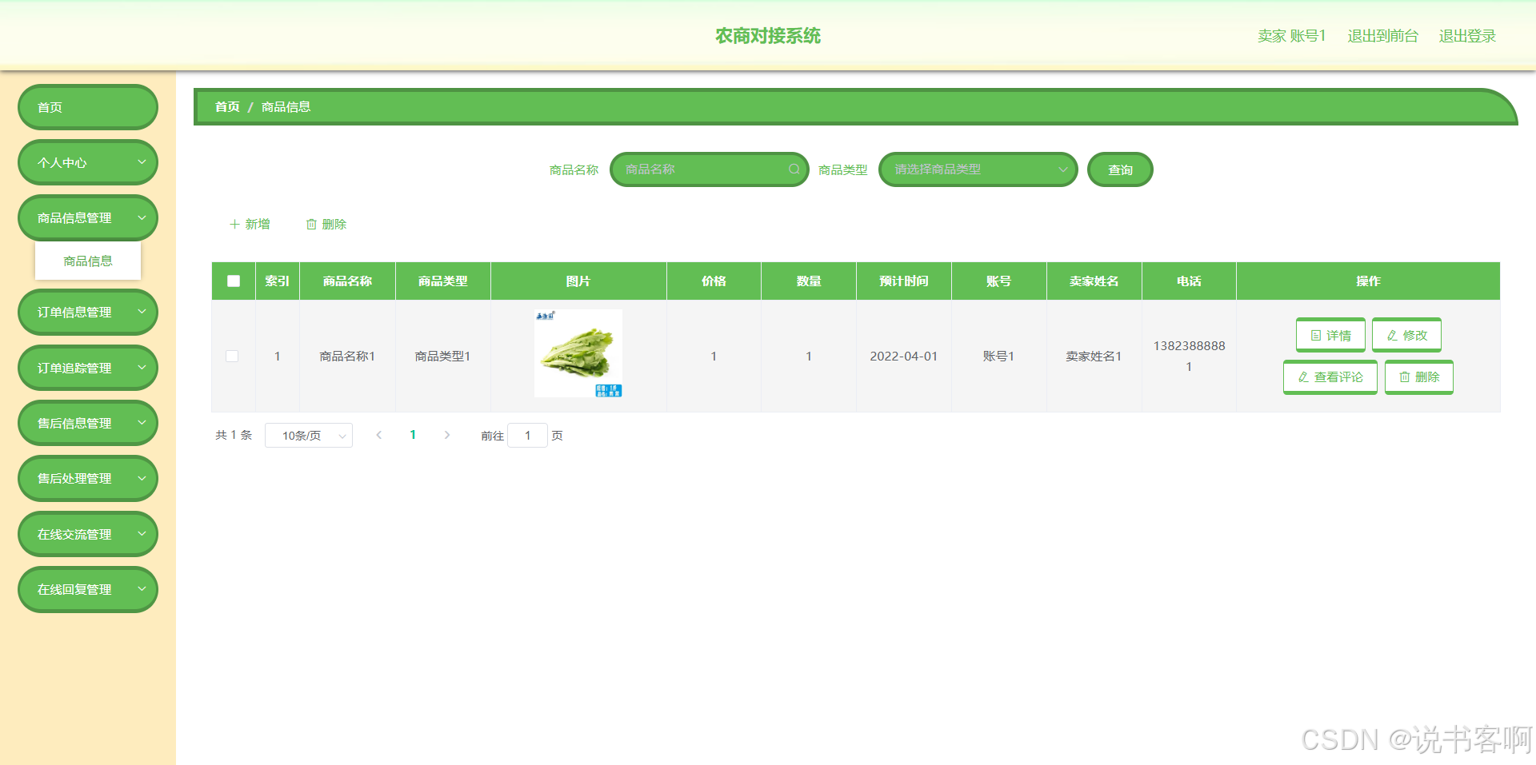Screen dimensions: 1536x765
Task: Click the 卖家 账号1 header label
Action: [x=1291, y=36]
